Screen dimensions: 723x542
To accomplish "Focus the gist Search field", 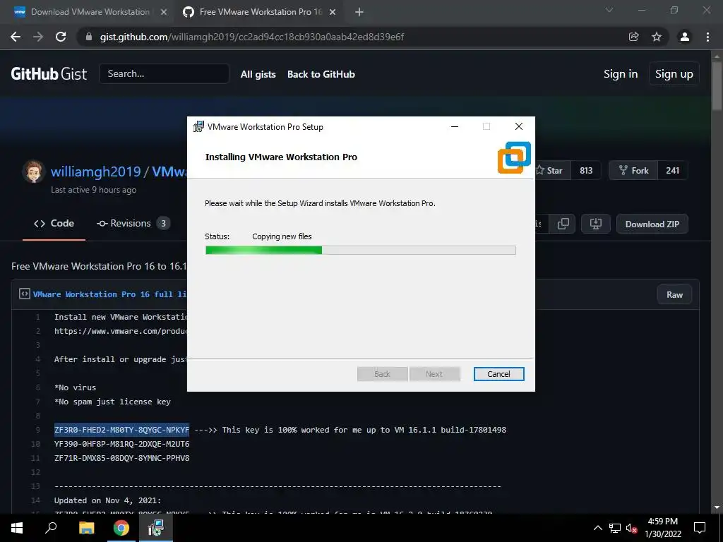I will pyautogui.click(x=164, y=73).
